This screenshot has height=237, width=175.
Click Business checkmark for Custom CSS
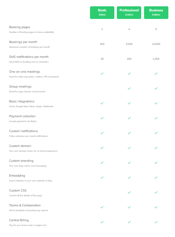tap(156, 192)
